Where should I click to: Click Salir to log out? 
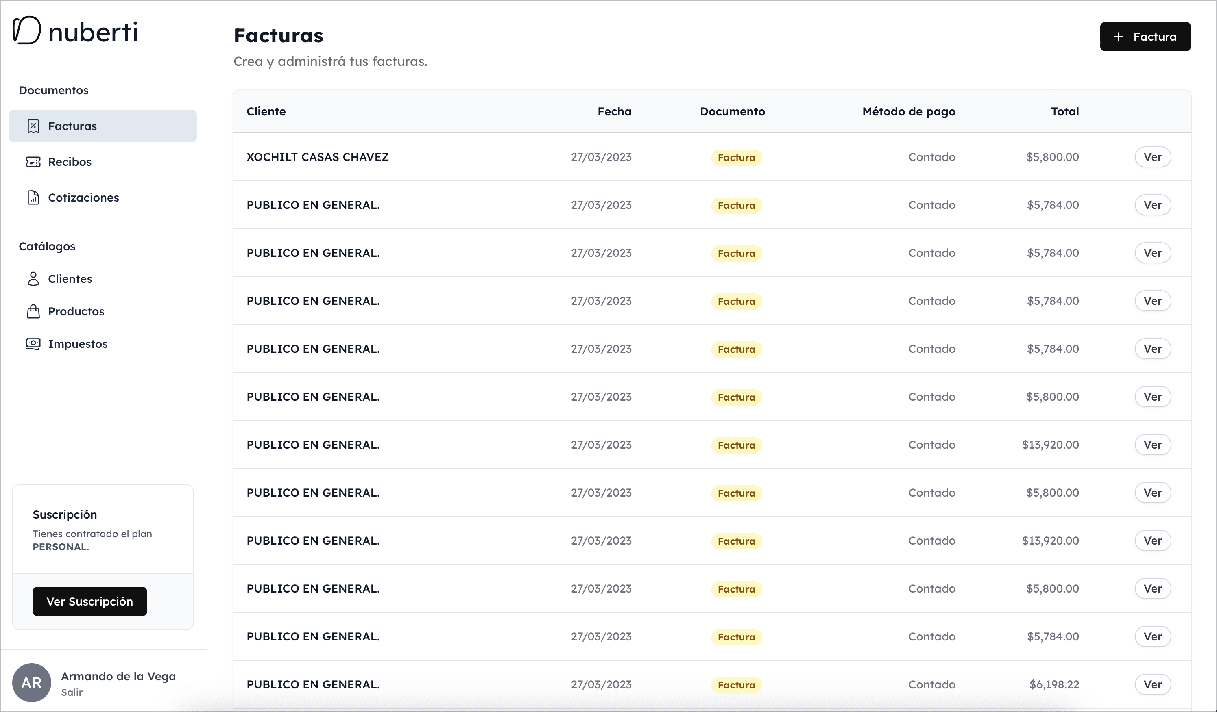(x=72, y=692)
